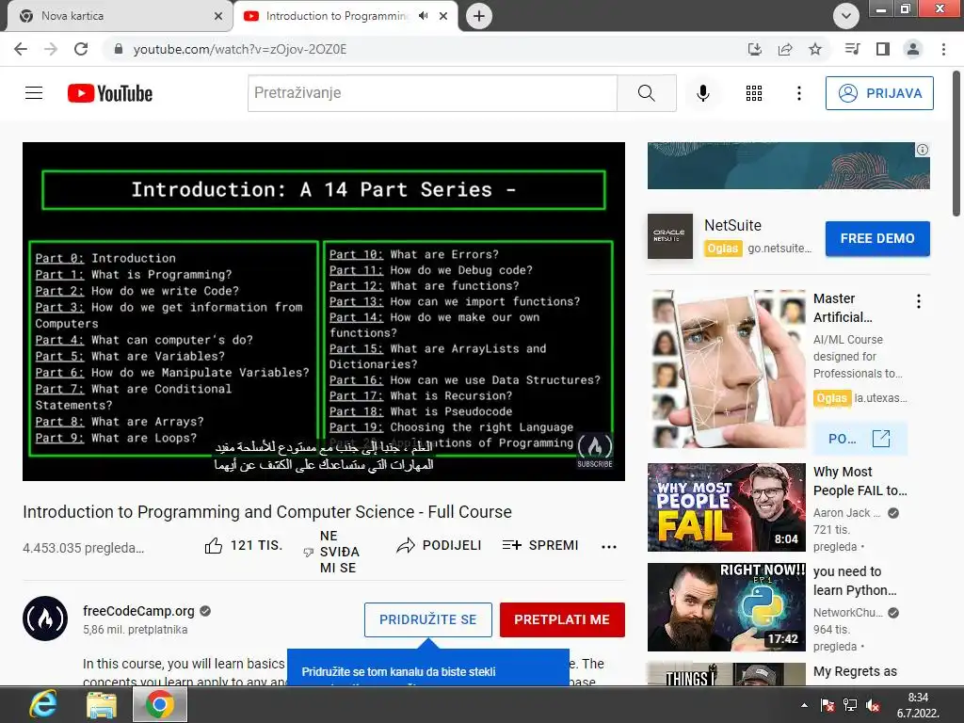The width and height of the screenshot is (964, 723).
Task: Open ad info icon on banner
Action: pyautogui.click(x=923, y=150)
